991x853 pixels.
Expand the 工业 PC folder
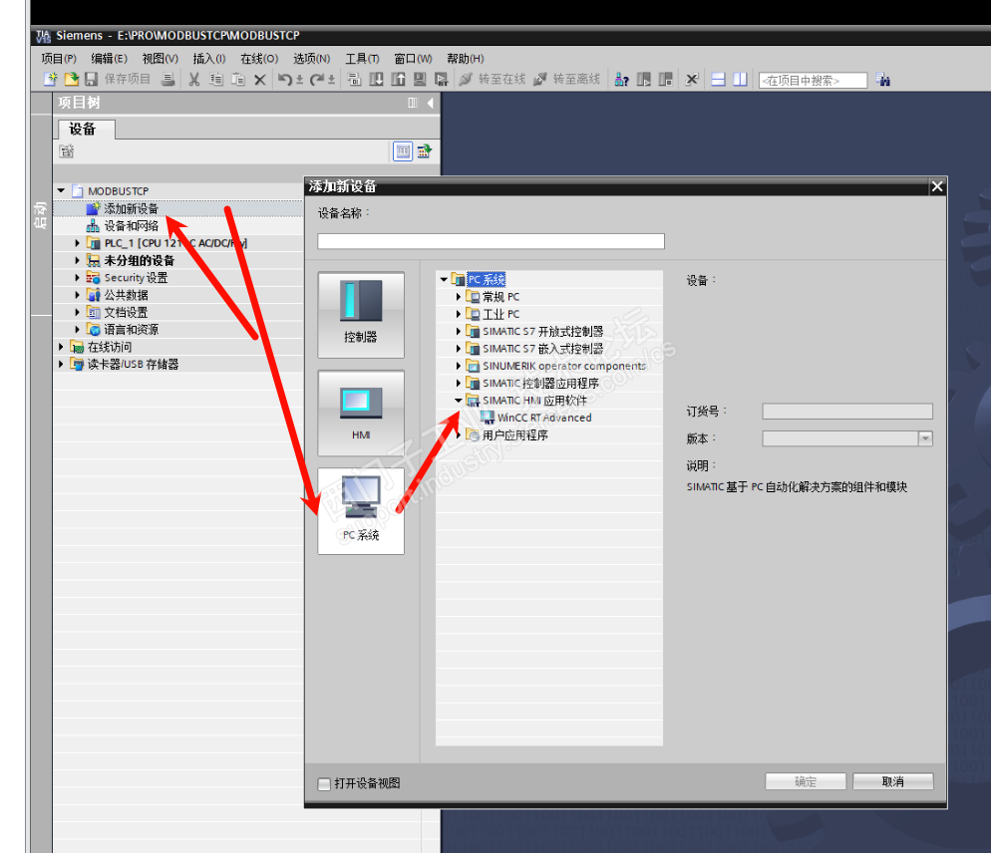pyautogui.click(x=459, y=314)
